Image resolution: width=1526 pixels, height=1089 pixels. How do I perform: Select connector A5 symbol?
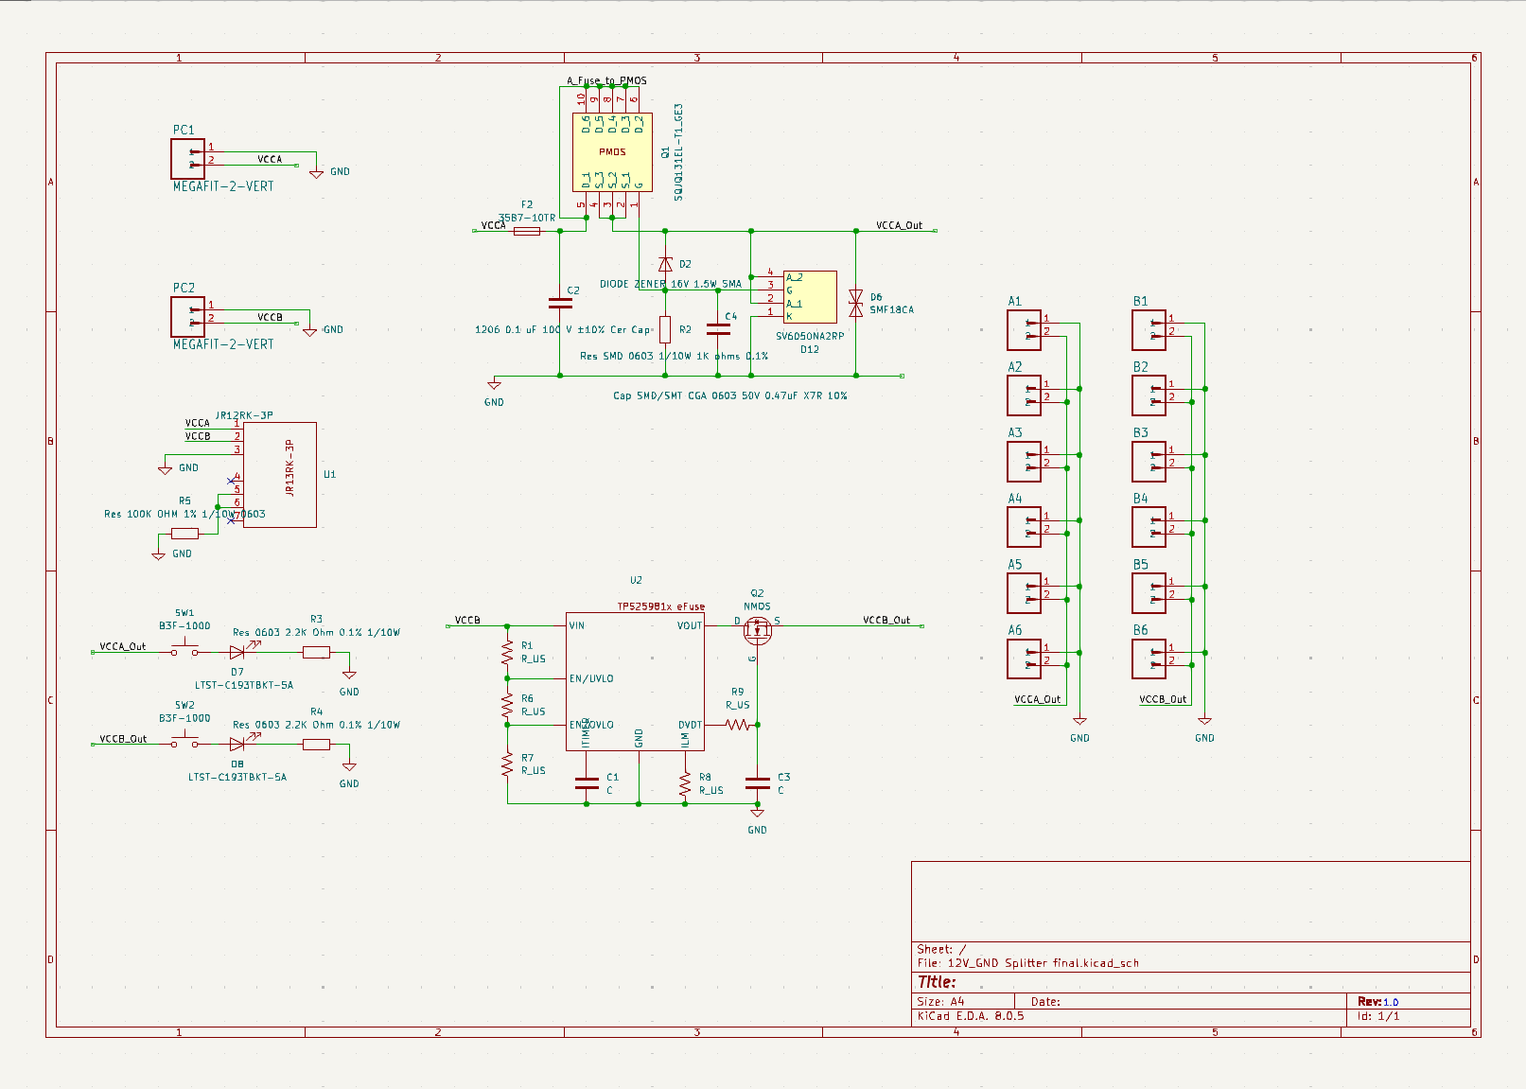pyautogui.click(x=1024, y=593)
